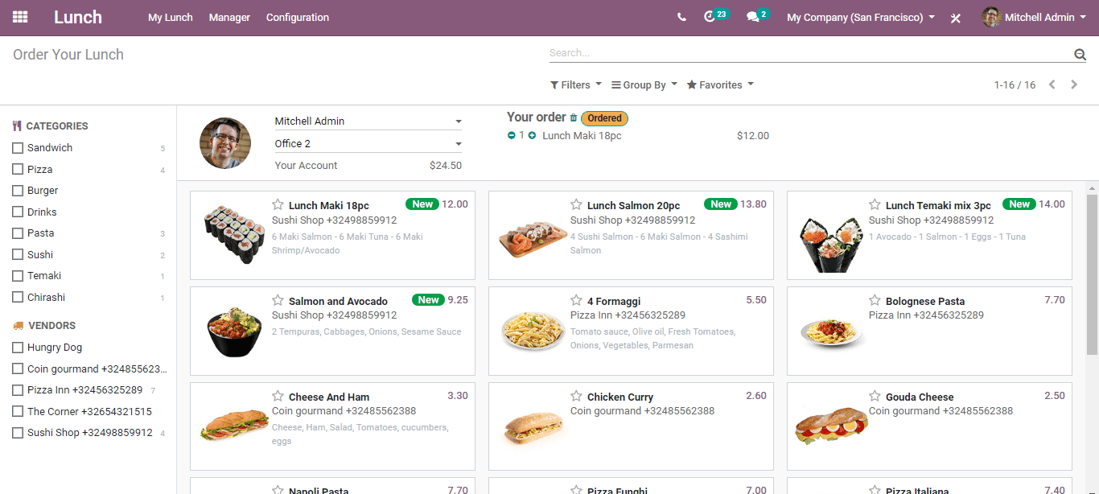Click the 1-16 / 16 pager counter

click(x=1015, y=84)
